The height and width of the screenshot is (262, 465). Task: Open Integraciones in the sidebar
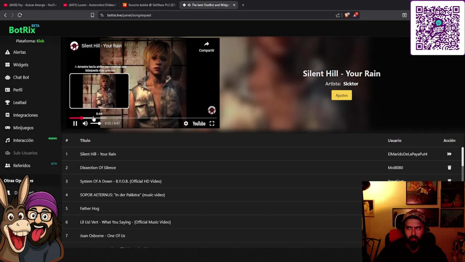[25, 115]
